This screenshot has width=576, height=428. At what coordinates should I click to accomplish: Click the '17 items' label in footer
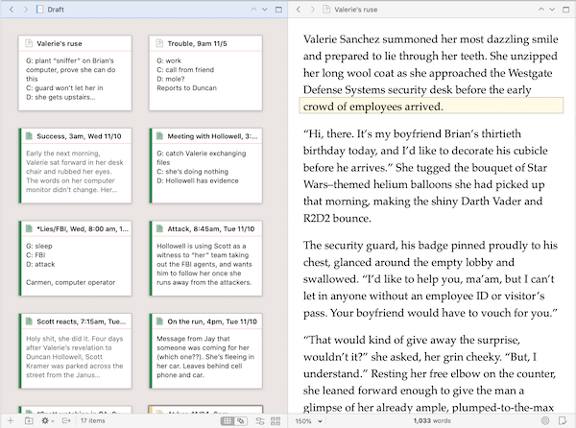pos(92,420)
